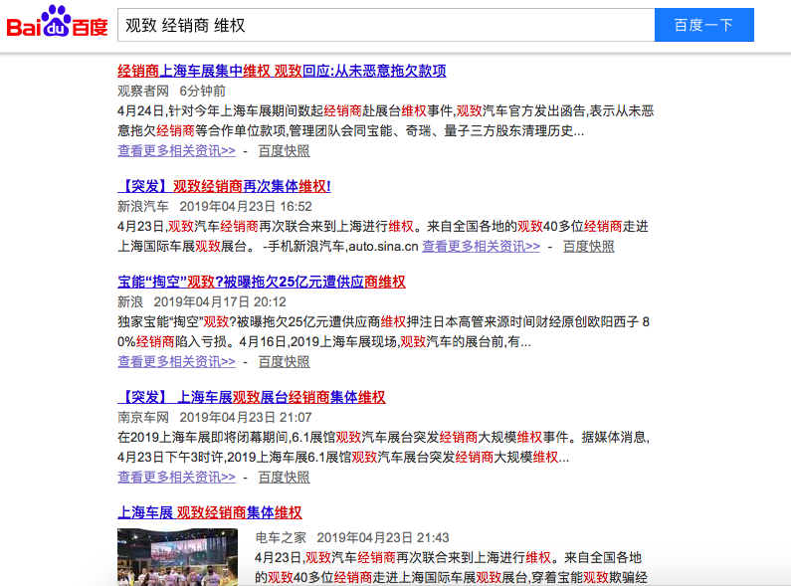This screenshot has height=586, width=791.
Task: Click snippet text starting 独家宝能"掏空"观致
Action: point(383,332)
